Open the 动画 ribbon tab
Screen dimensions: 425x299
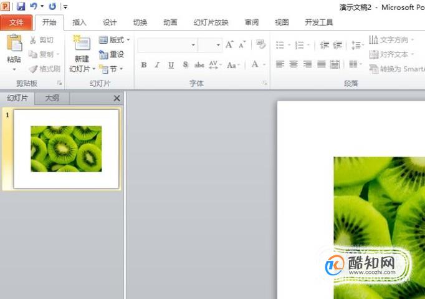tap(170, 22)
